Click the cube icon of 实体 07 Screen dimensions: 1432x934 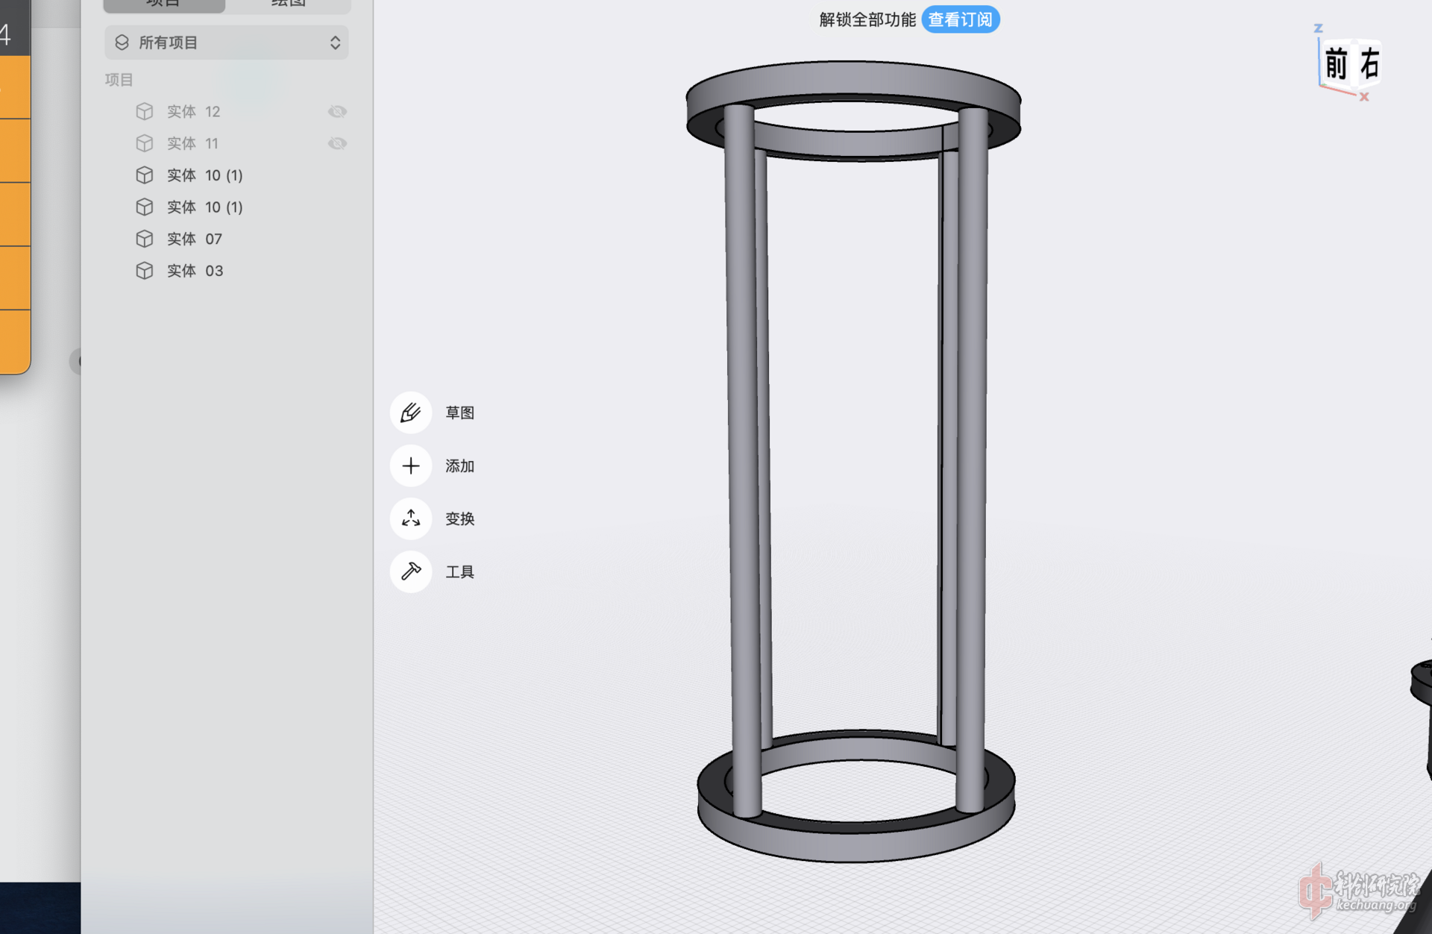(145, 239)
